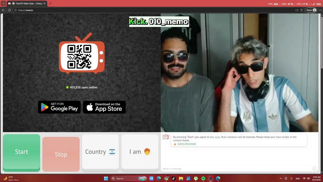
Task: Open TikTok from the taskbar
Action: [x=174, y=178]
